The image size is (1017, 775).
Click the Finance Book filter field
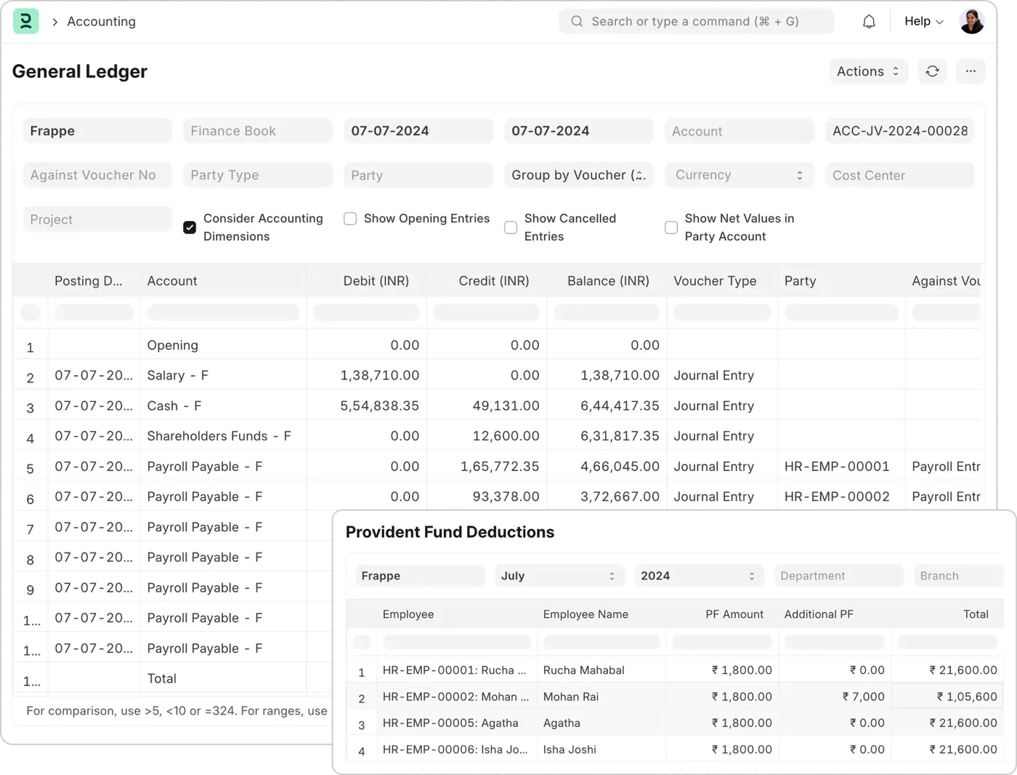tap(258, 131)
